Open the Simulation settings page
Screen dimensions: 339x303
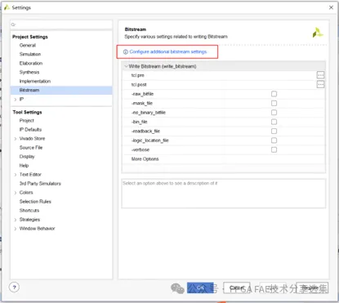(x=30, y=54)
